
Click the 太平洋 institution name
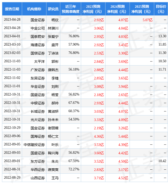pos(39,62)
